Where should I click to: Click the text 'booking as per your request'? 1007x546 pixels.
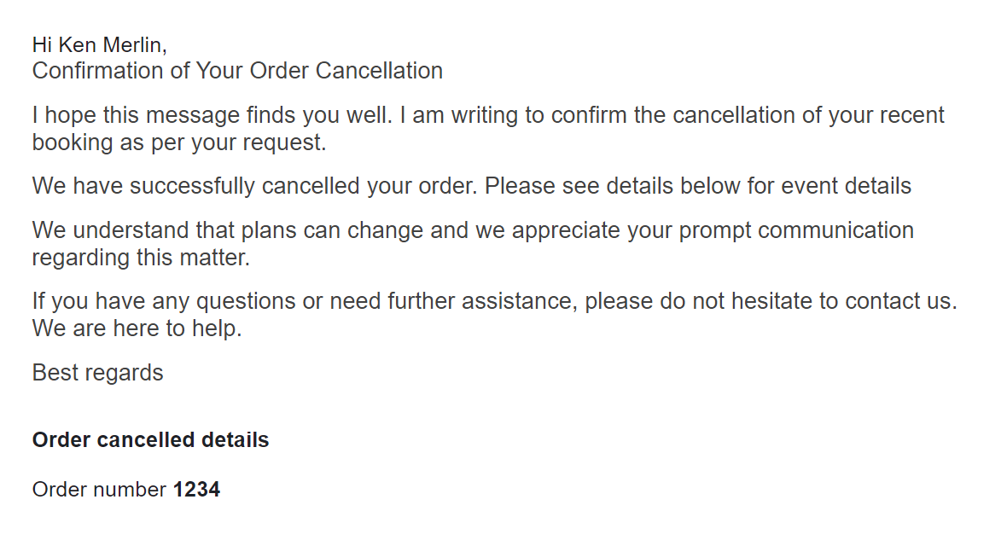(179, 142)
